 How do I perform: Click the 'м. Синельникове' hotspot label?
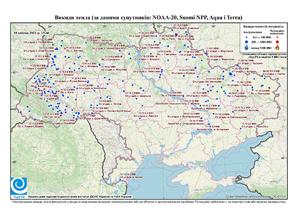231,118
